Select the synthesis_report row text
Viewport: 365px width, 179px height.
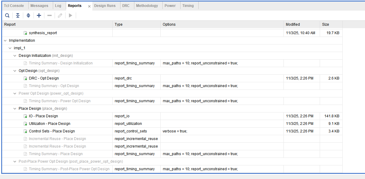click(43, 33)
